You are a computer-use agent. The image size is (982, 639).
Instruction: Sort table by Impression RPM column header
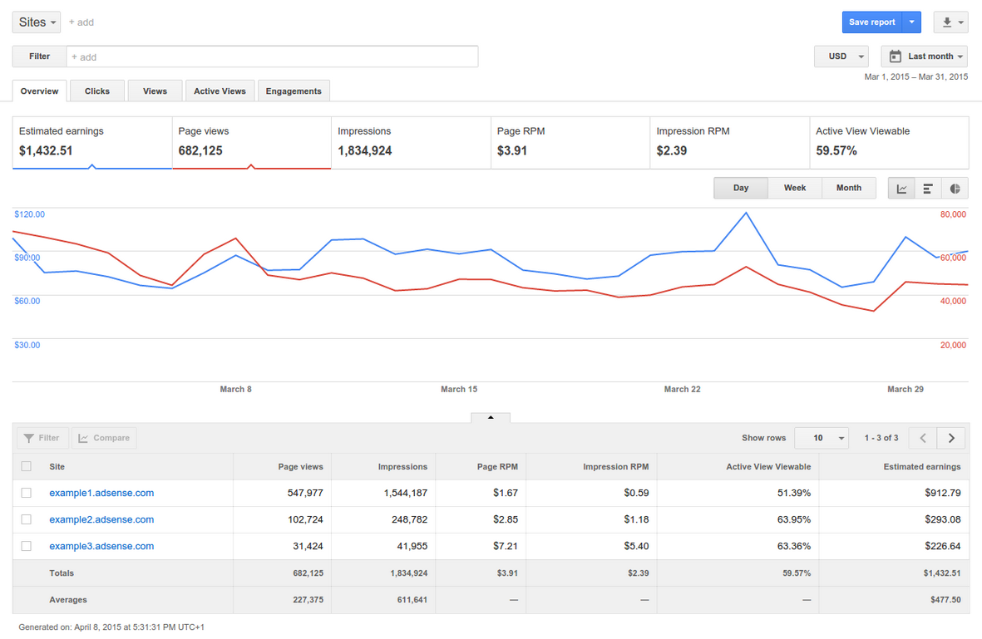click(x=615, y=467)
